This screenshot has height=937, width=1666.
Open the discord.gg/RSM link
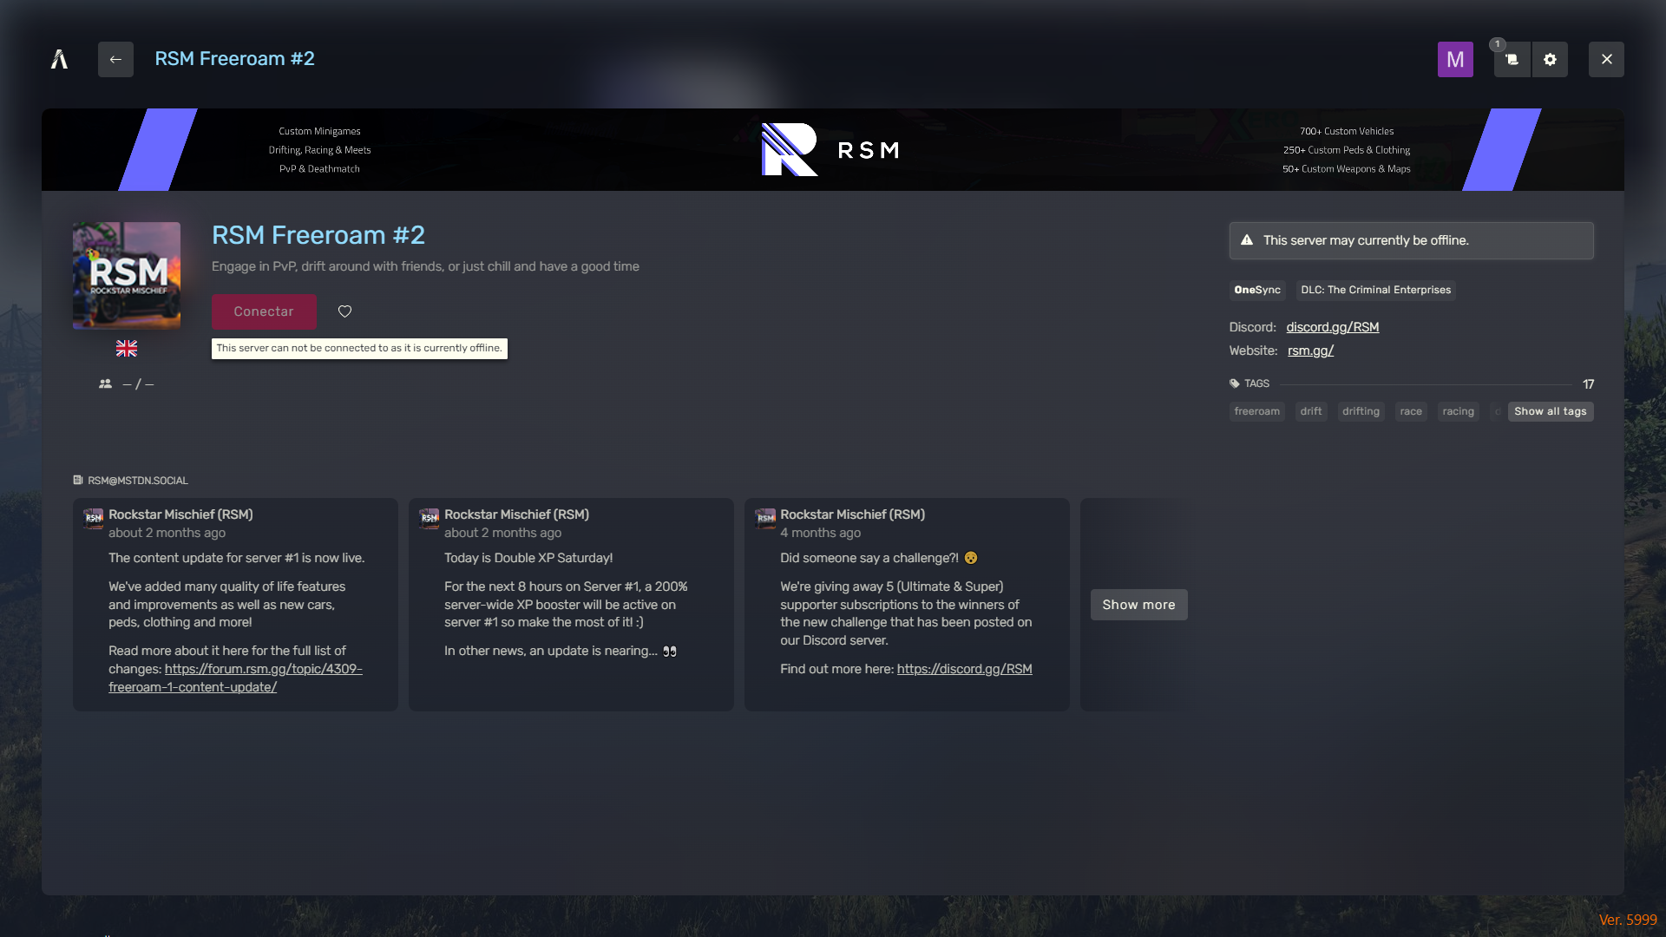(x=1333, y=327)
